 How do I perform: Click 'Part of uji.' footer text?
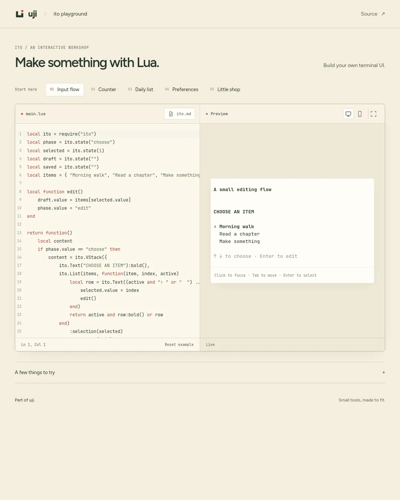tap(25, 400)
